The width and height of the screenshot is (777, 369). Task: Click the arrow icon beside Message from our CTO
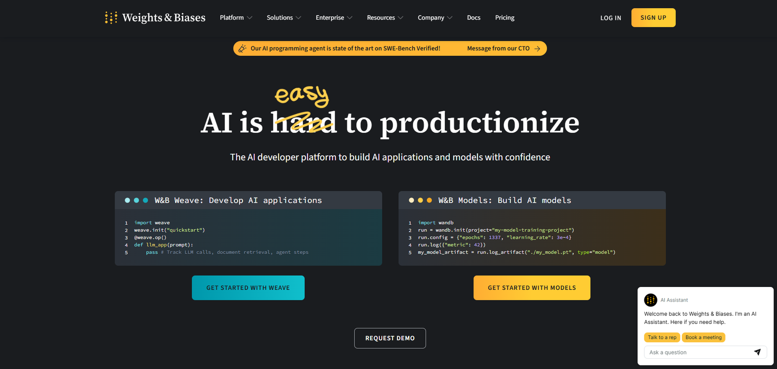pos(537,49)
